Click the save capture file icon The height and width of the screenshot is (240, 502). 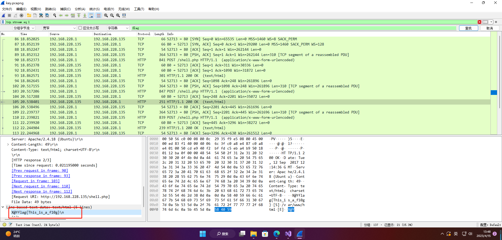tap(35, 15)
